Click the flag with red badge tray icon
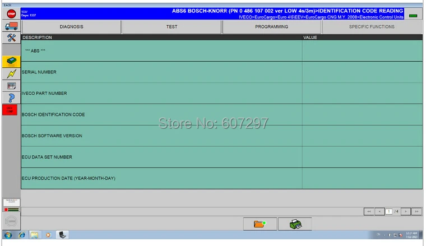 click(400, 235)
